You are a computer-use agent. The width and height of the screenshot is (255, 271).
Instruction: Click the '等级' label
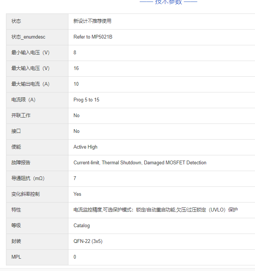pyautogui.click(x=16, y=226)
